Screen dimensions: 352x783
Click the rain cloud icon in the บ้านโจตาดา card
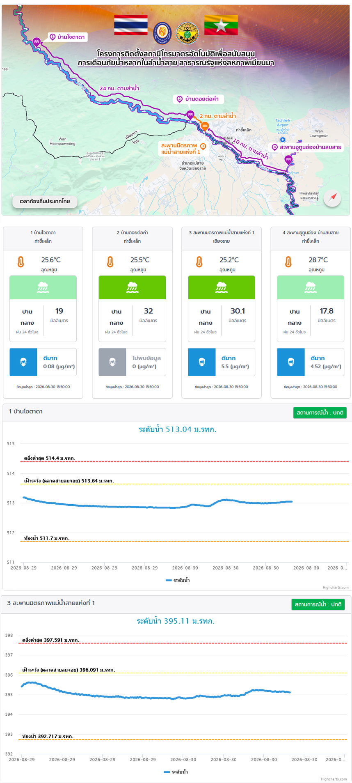pos(43,287)
